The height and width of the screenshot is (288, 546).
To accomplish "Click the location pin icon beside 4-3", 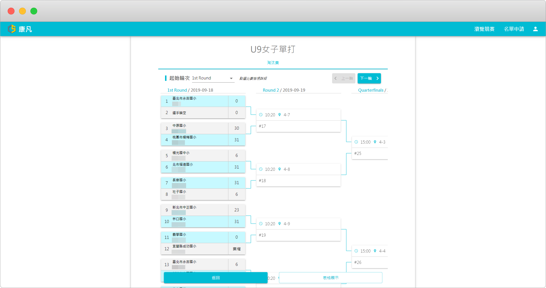I will click(x=375, y=142).
